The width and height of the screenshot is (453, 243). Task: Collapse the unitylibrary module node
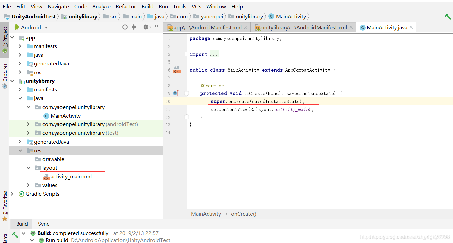[12, 81]
